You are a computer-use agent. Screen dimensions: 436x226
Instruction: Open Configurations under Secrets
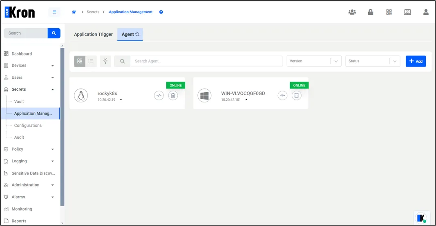click(28, 126)
